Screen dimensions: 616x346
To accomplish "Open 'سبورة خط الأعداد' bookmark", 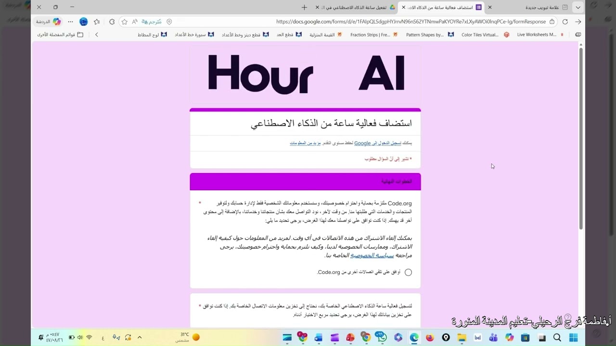I will tap(194, 35).
